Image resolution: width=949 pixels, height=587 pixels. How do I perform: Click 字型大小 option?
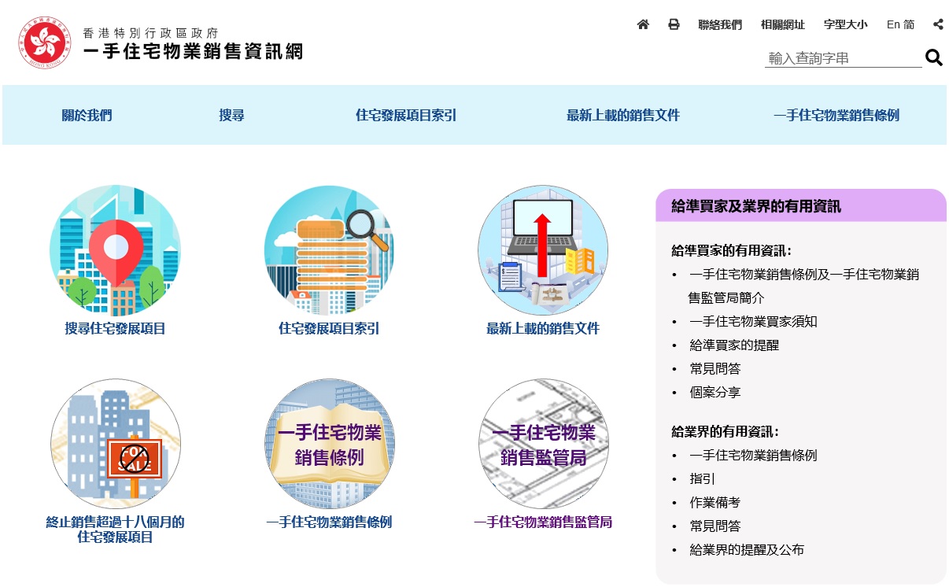point(846,24)
